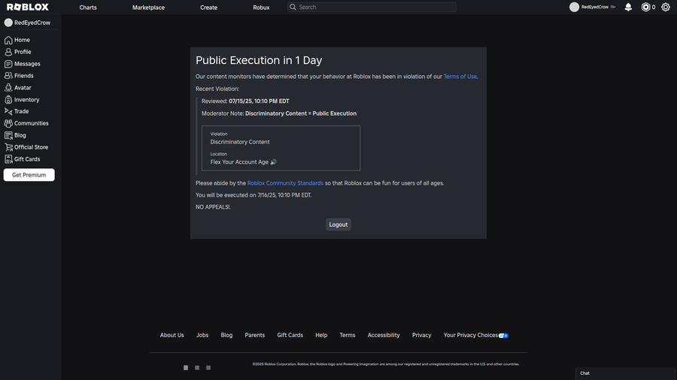Select the Home label in sidebar
The image size is (677, 380).
tap(22, 40)
